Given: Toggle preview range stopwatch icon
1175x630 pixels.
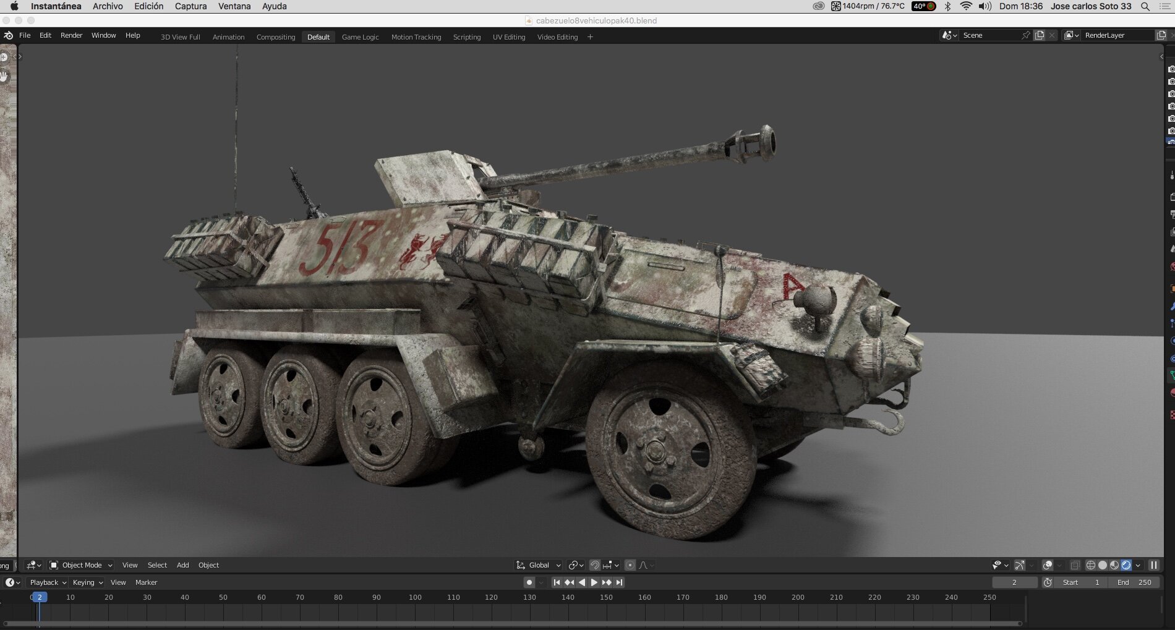Looking at the screenshot, I should (1048, 582).
